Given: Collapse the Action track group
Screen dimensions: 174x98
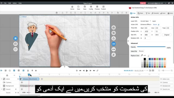Looking at the screenshot, I should pyautogui.click(x=1, y=79).
